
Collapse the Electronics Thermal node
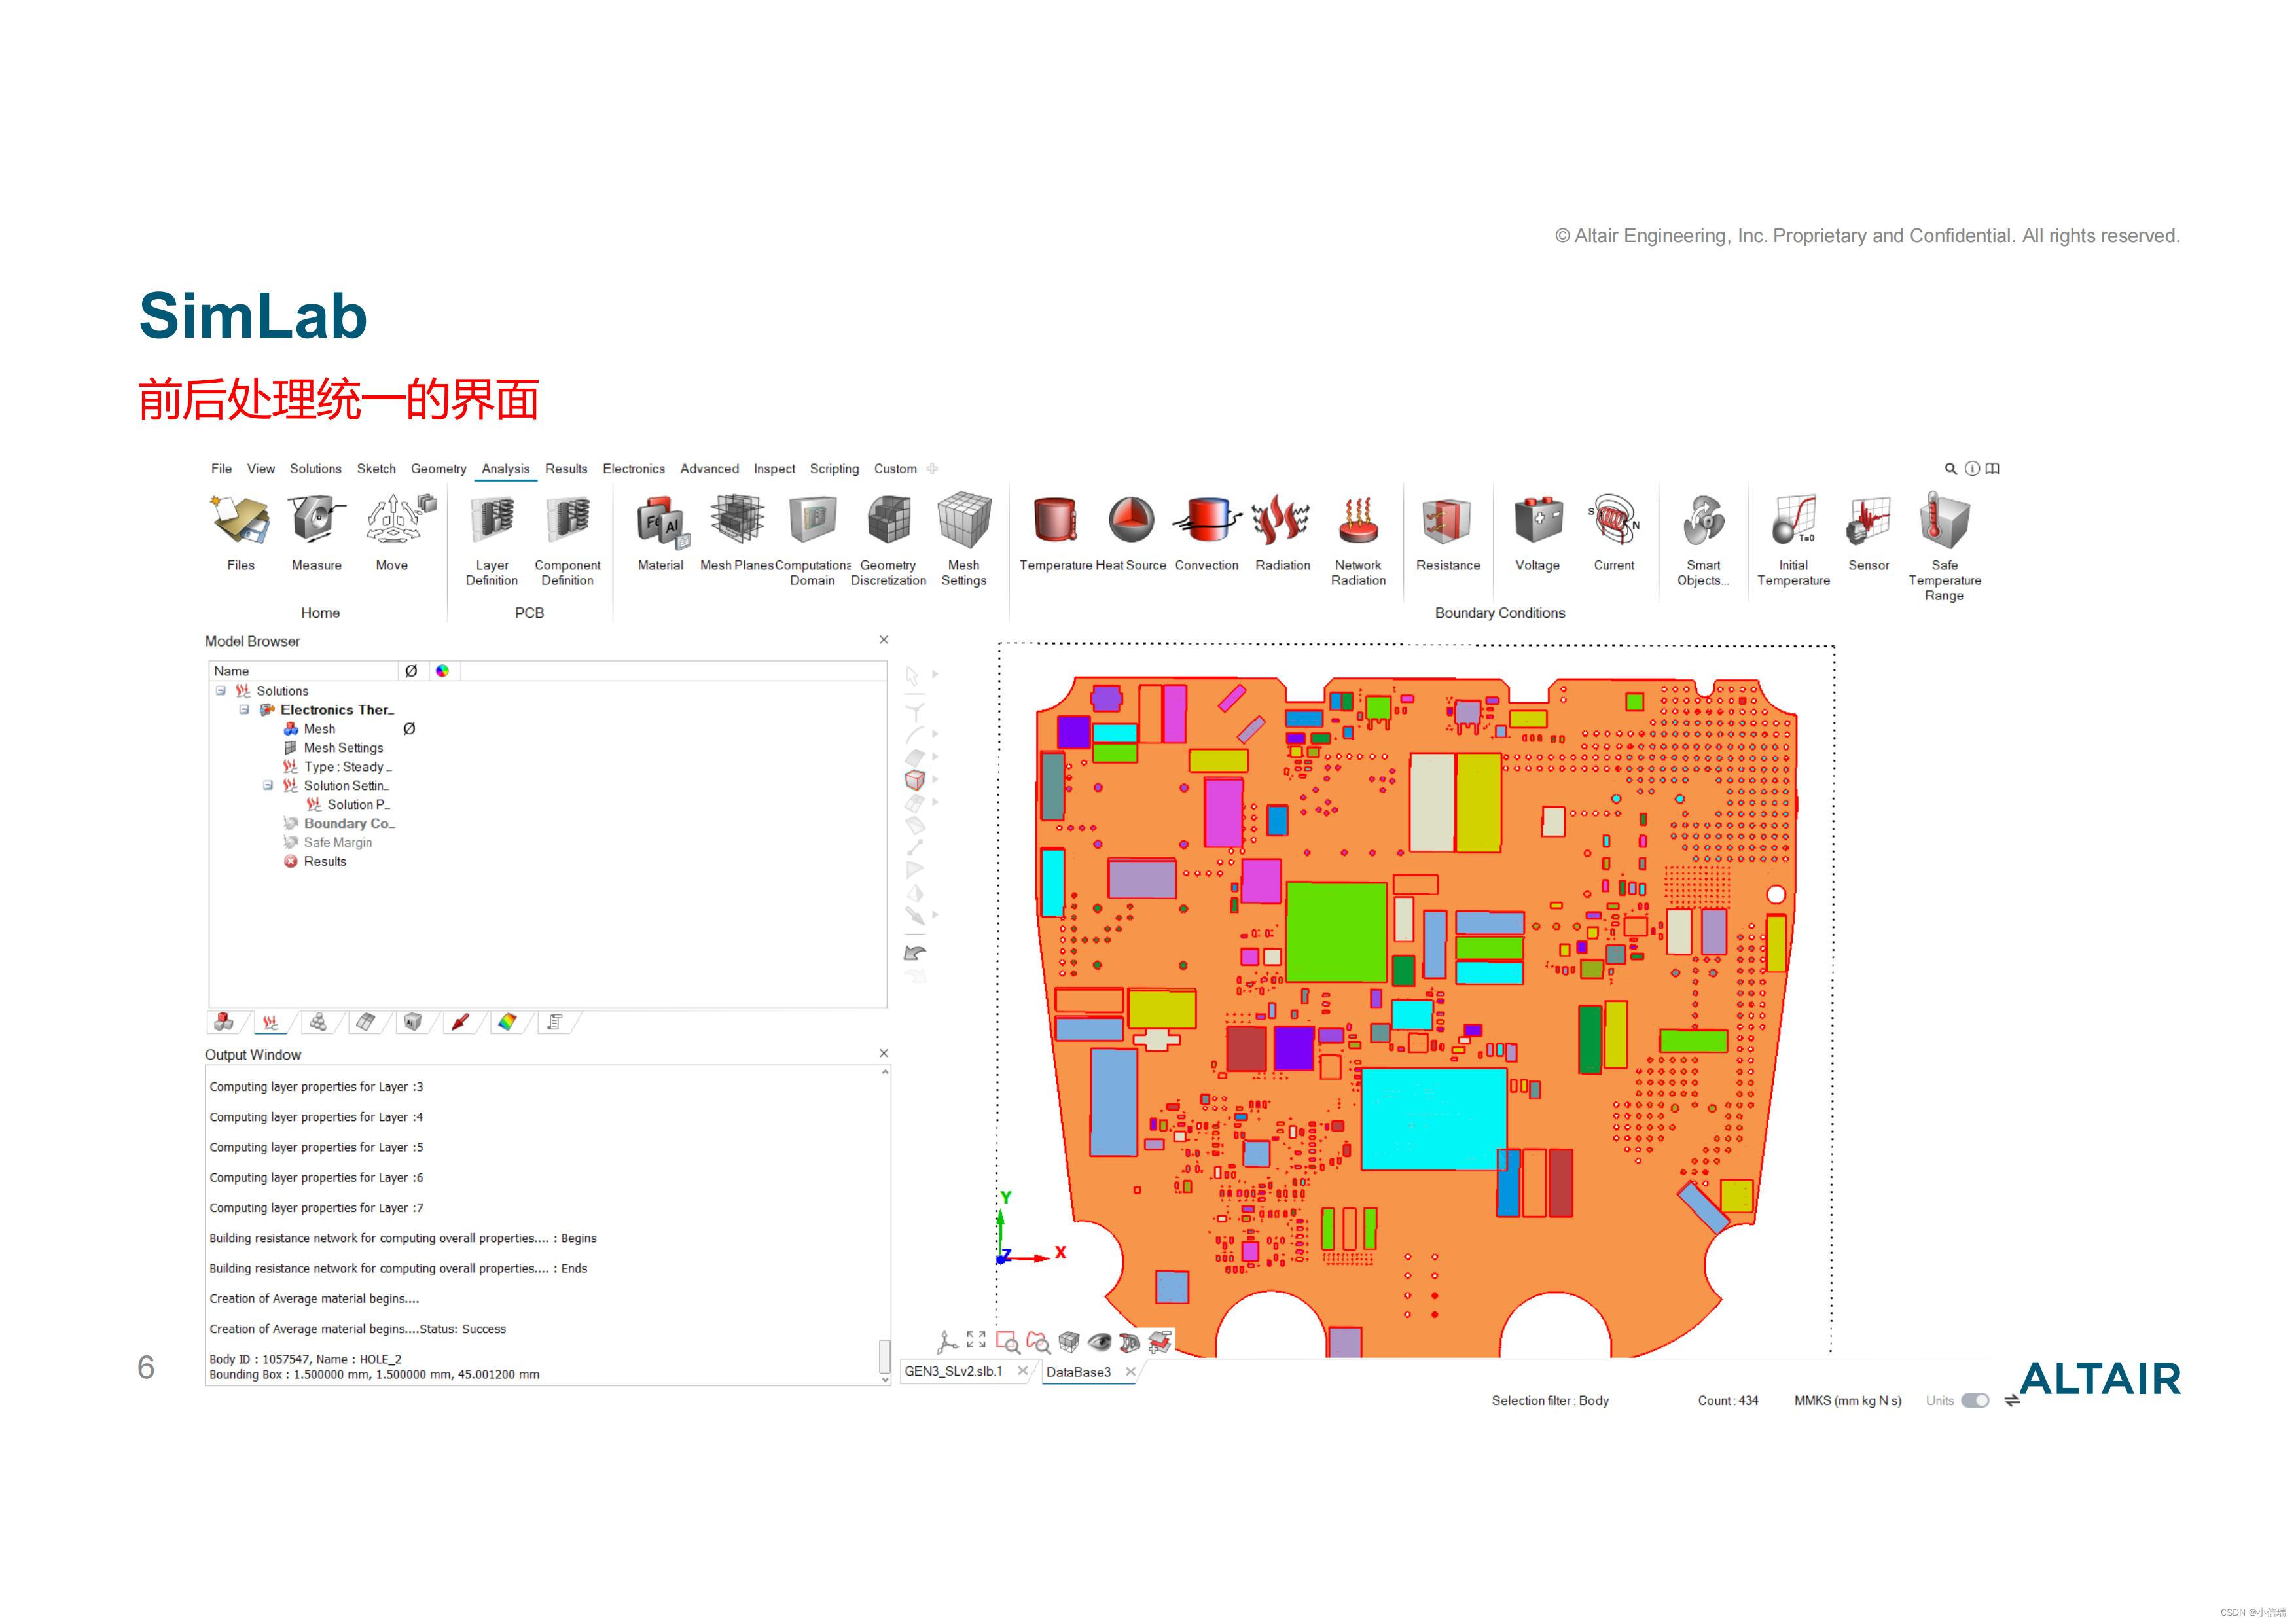click(x=245, y=710)
